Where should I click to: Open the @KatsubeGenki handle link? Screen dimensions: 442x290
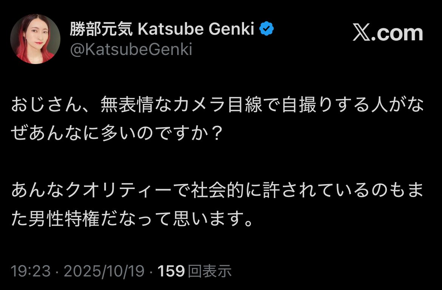point(131,49)
